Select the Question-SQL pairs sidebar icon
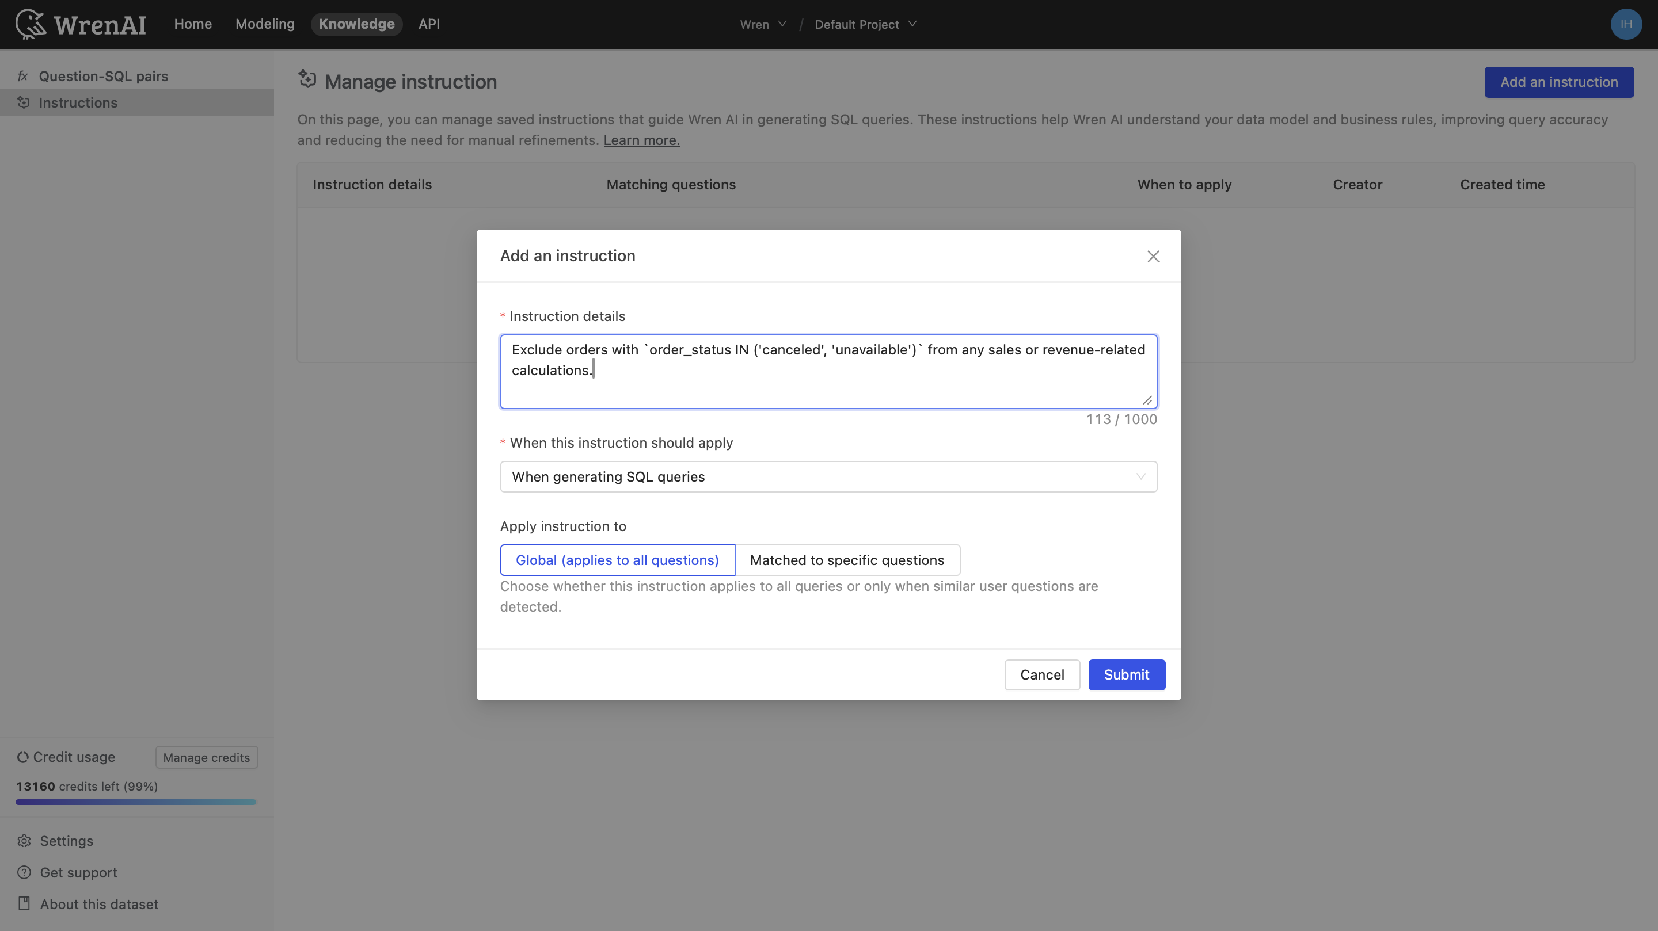1658x931 pixels. pos(23,75)
